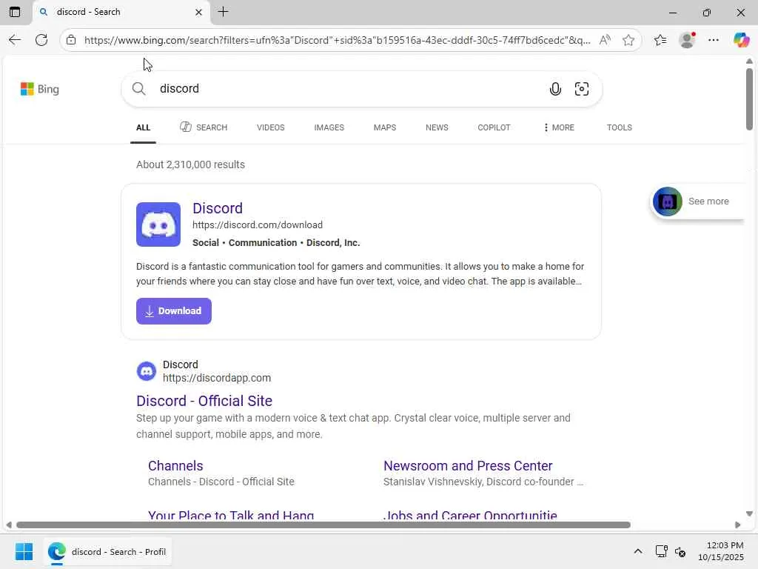Refresh the current page

click(x=41, y=40)
